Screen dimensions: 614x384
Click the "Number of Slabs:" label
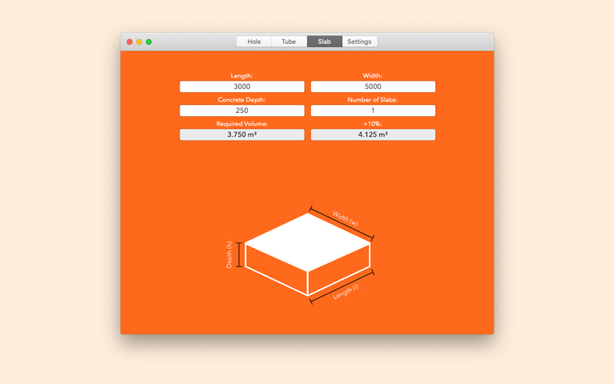pyautogui.click(x=372, y=100)
